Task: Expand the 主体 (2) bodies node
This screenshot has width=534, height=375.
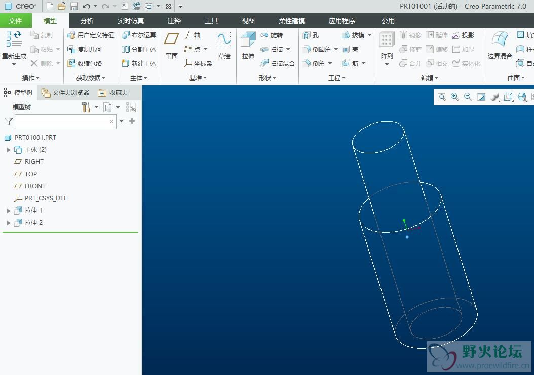Action: (x=9, y=150)
